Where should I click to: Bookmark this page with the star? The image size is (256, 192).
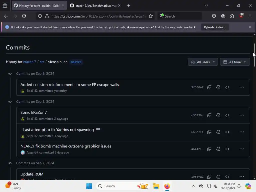point(151,16)
